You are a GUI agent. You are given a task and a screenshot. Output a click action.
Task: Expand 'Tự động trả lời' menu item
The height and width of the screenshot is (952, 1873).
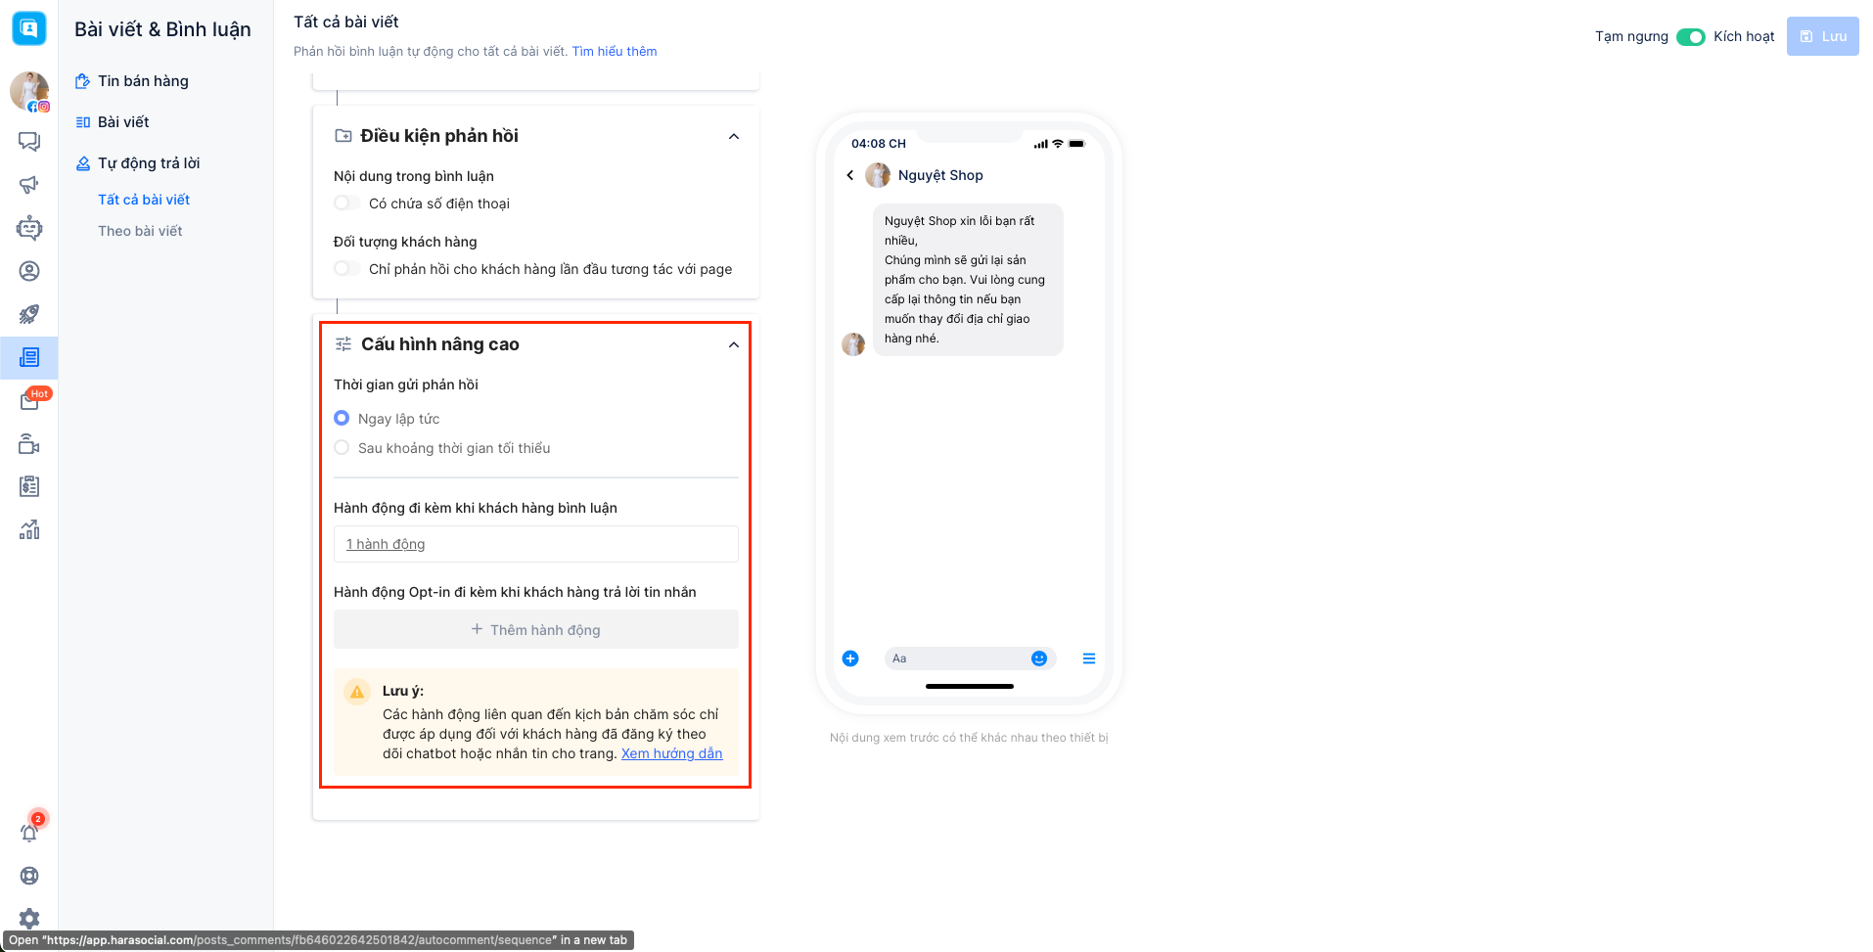(149, 163)
